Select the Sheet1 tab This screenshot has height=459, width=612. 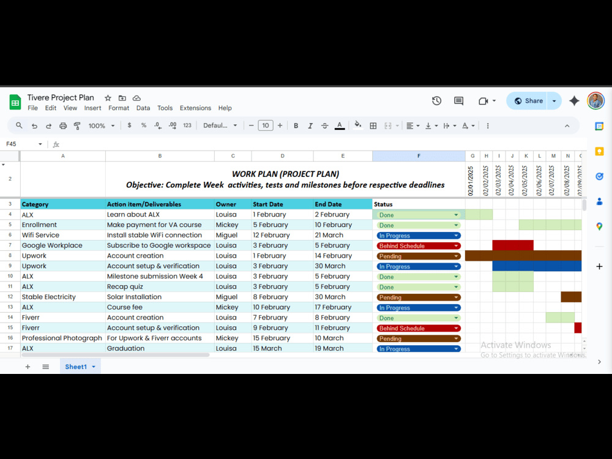[80, 367]
